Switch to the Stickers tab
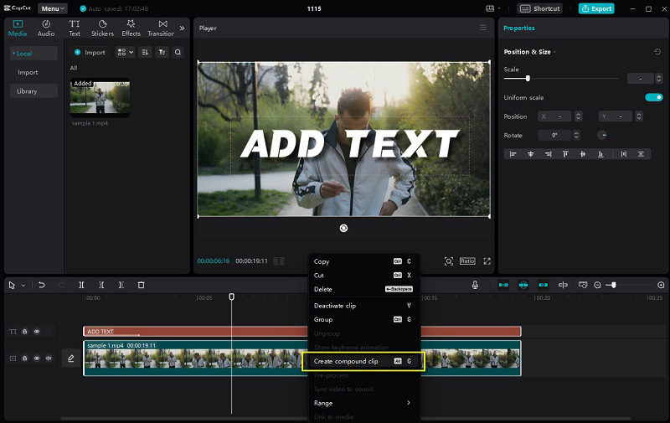 pos(102,28)
